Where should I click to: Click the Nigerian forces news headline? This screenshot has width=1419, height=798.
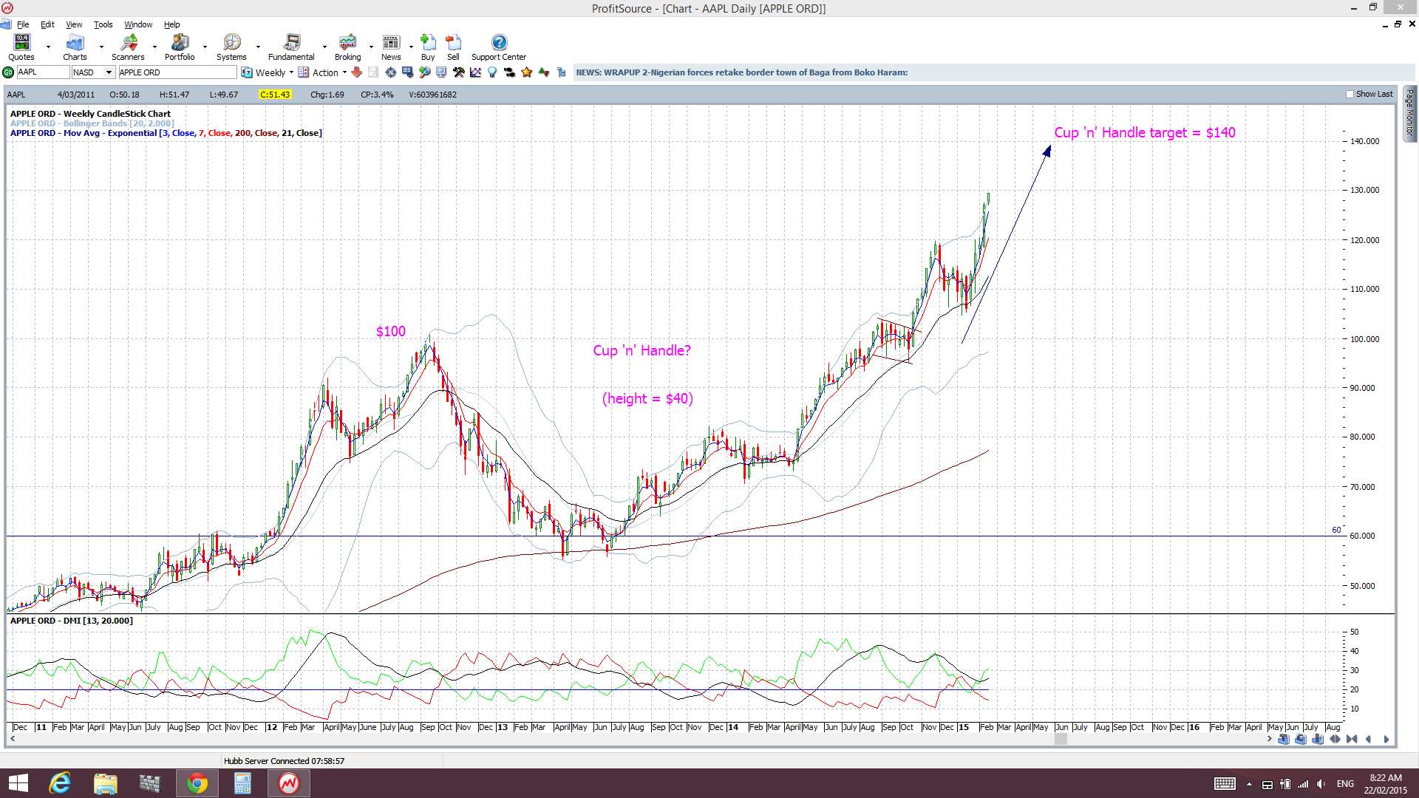[x=741, y=72]
